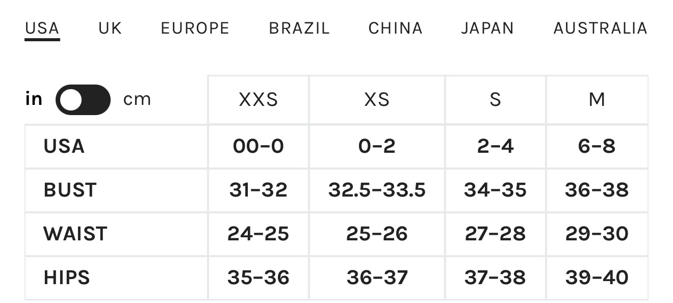Click the BUST row label
Screen dimensions: 673x303
(70, 190)
